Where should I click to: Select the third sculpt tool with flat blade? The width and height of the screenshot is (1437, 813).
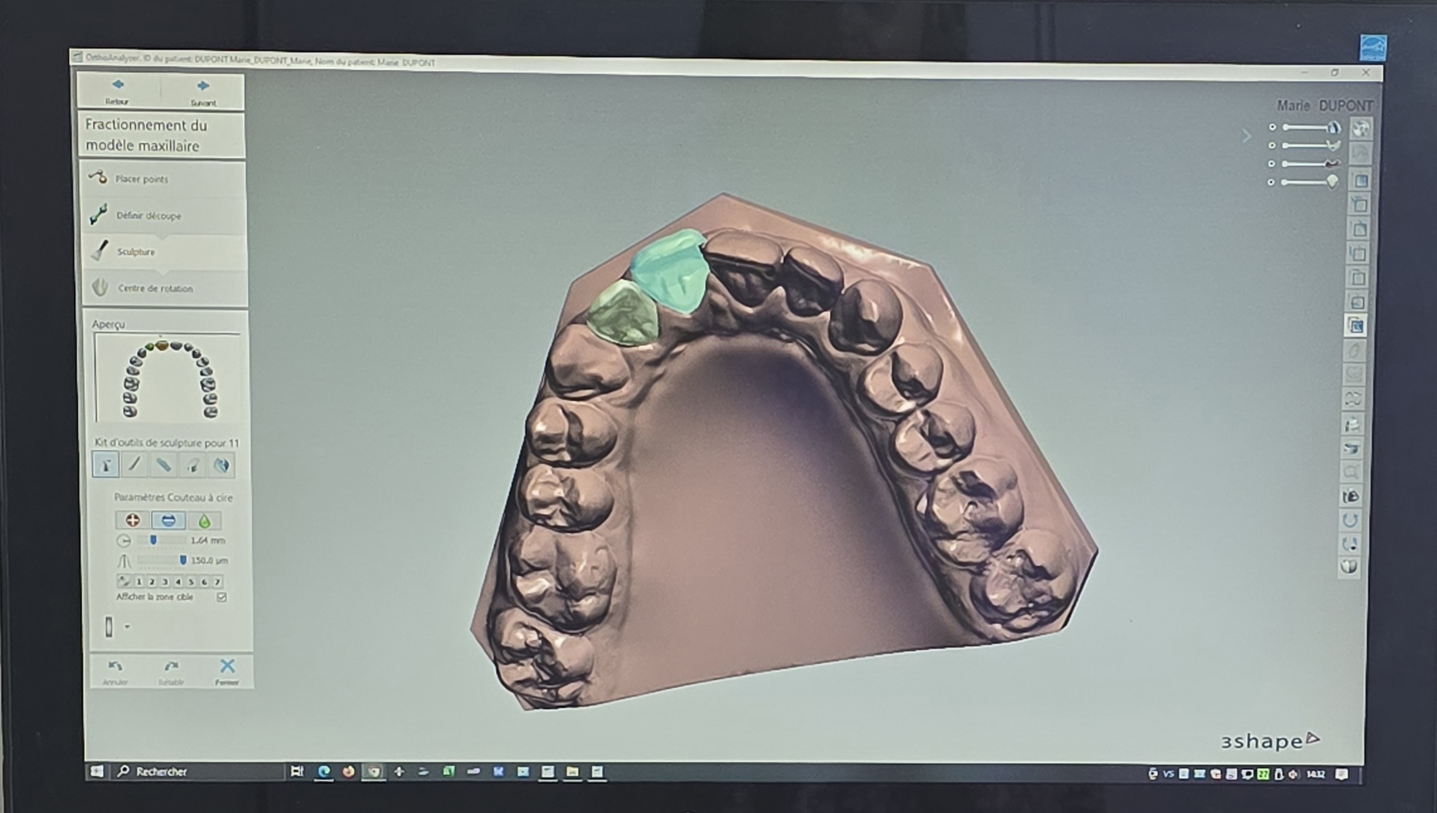coord(163,465)
